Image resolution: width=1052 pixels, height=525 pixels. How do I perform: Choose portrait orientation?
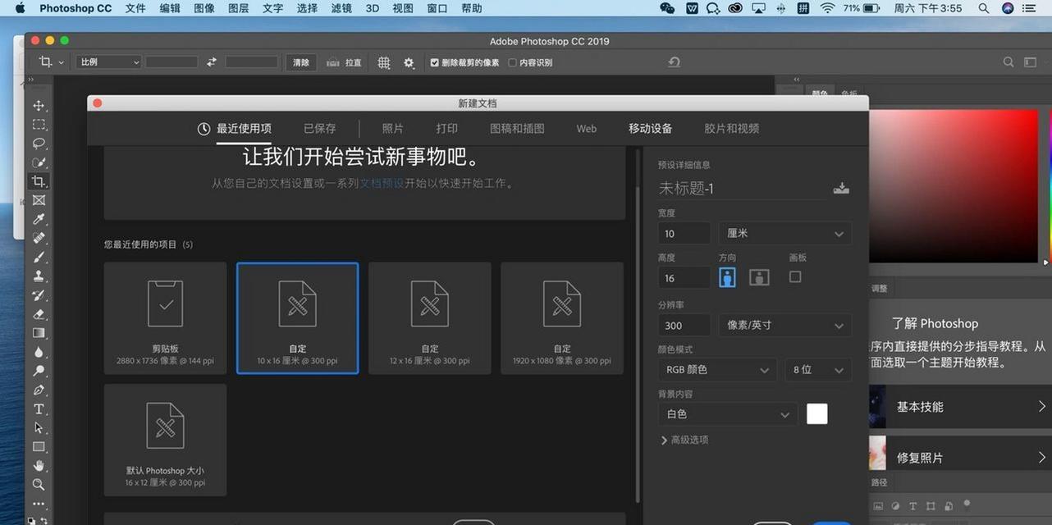[727, 277]
